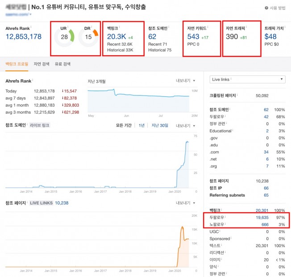Click the info icon next to 자연 키워드
This screenshot has height=277, width=291.
coord(208,27)
